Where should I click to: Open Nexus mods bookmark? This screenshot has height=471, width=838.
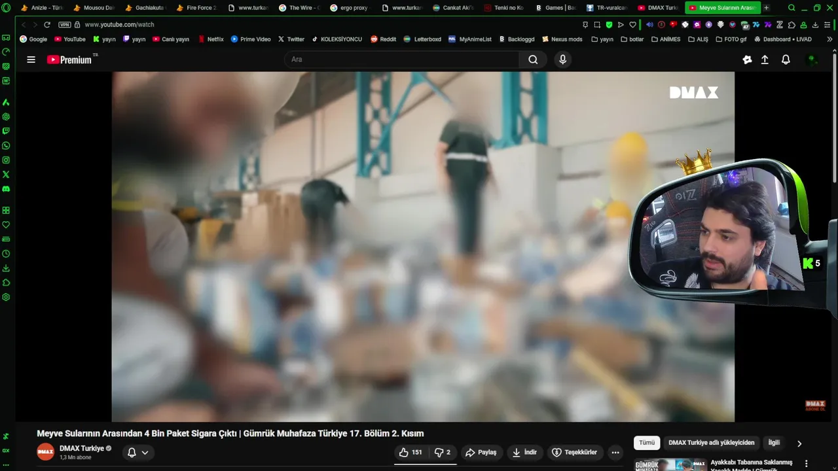(562, 39)
